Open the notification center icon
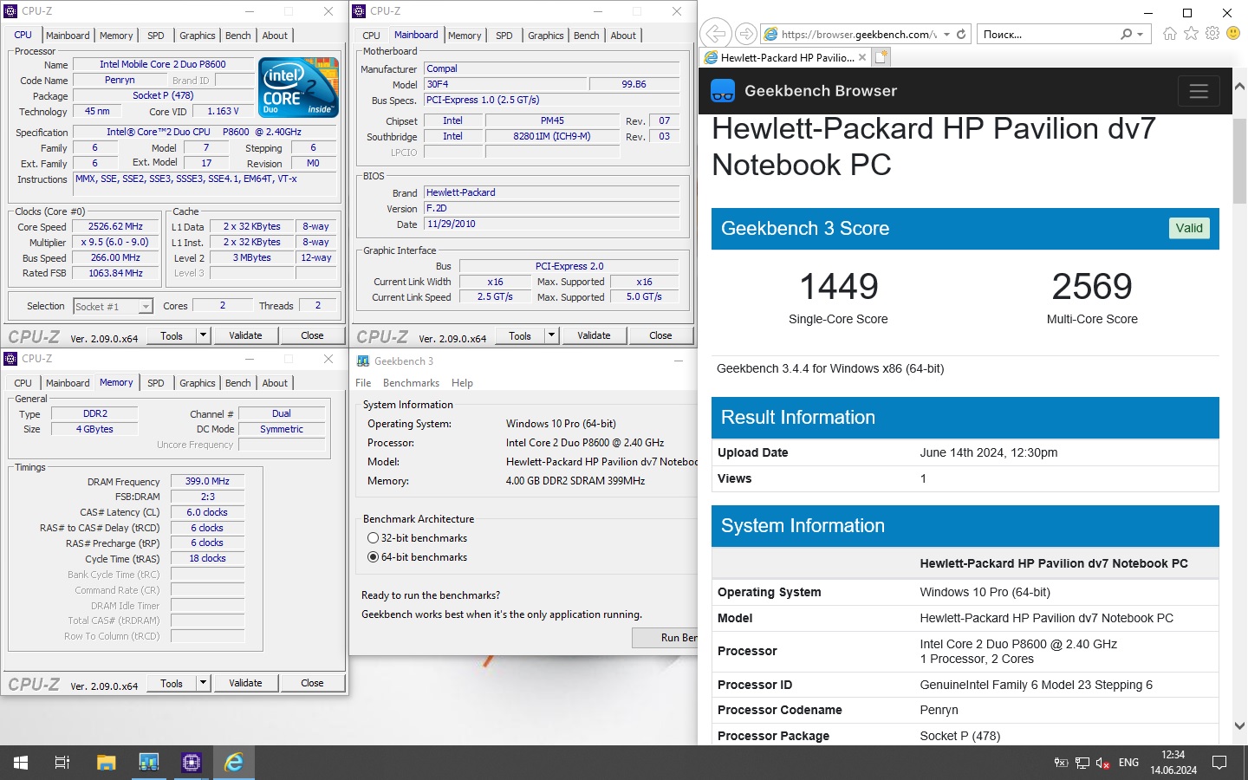Viewport: 1248px width, 780px height. (1219, 763)
